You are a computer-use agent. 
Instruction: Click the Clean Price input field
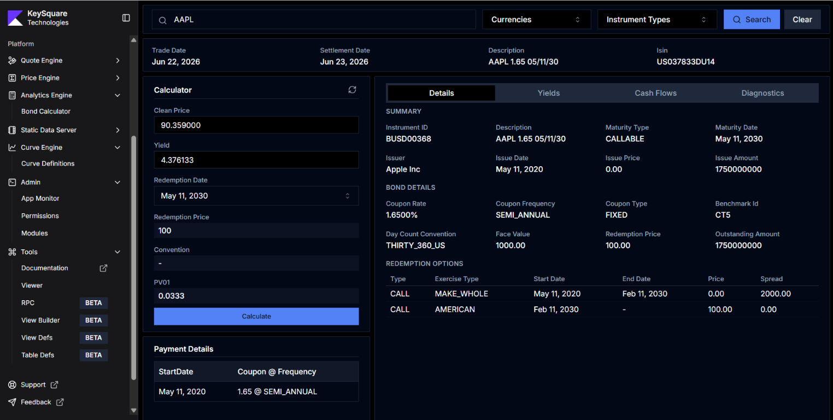(256, 125)
